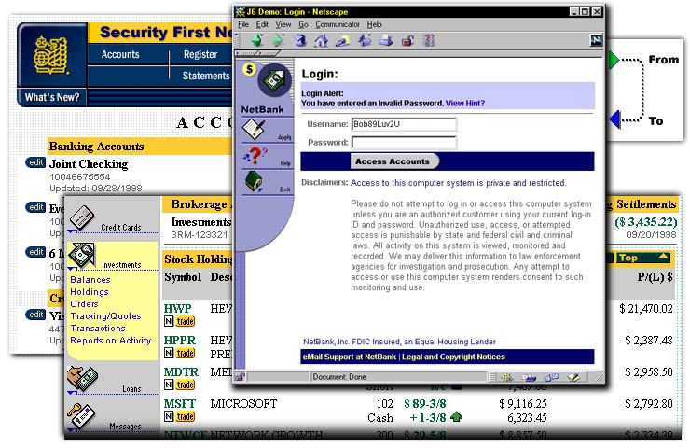Click the $ 21,470.02 value
Screen dimensions: 690x448
coord(646,309)
